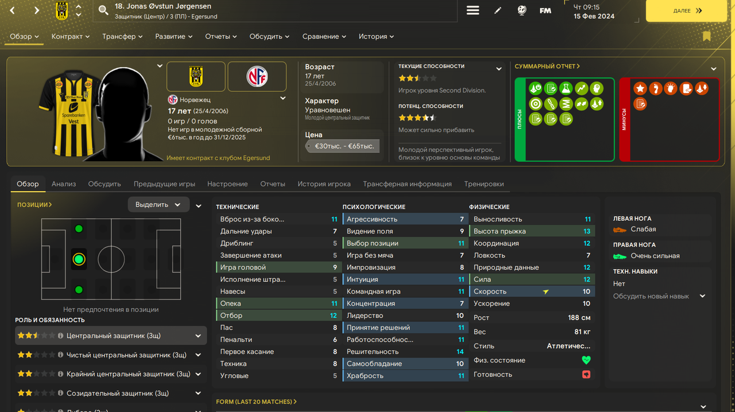Click the player price range bar
Viewport: 735px width, 412px height.
343,146
